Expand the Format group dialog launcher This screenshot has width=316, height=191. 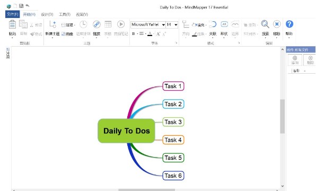click(239, 43)
